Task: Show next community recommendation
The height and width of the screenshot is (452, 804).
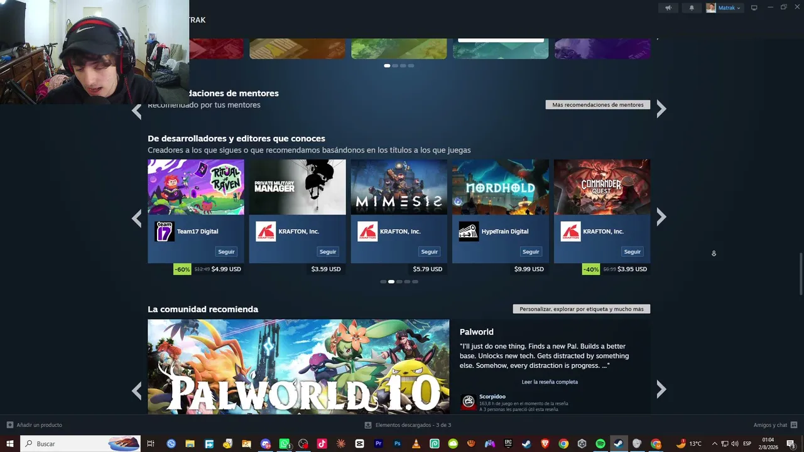Action: point(661,390)
